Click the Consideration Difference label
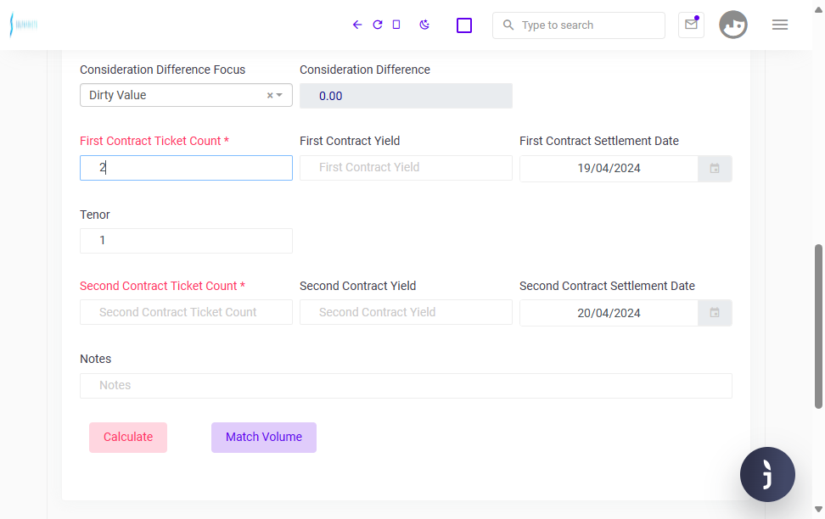Screen dimensions: 825x519 (365, 70)
